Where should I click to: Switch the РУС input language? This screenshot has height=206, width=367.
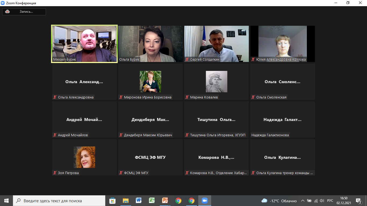pyautogui.click(x=330, y=201)
